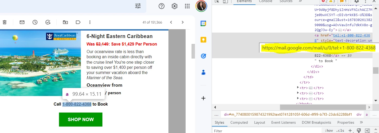Toggle :hov element state panel
The image size is (379, 133).
click(x=329, y=131)
